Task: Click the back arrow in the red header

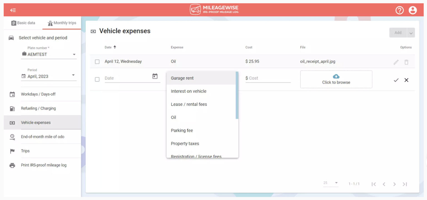Action: click(13, 10)
